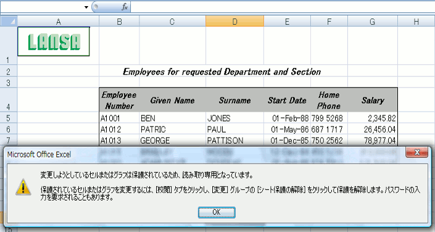Select row 6 header
This screenshot has height=232, width=435.
9,129
